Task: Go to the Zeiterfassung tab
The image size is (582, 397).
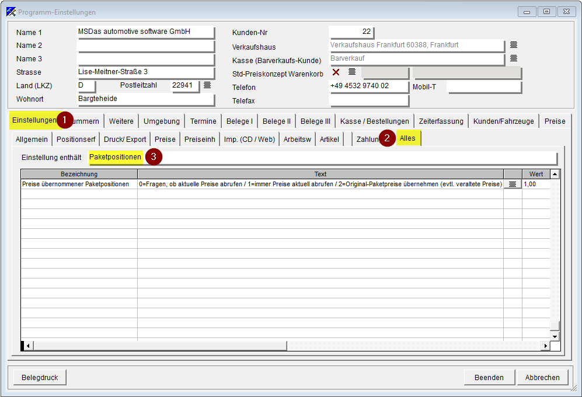Action: (x=441, y=121)
